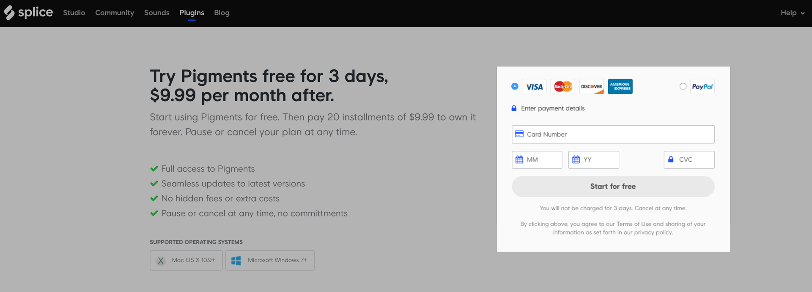Click the MasterCard logo

pos(563,87)
